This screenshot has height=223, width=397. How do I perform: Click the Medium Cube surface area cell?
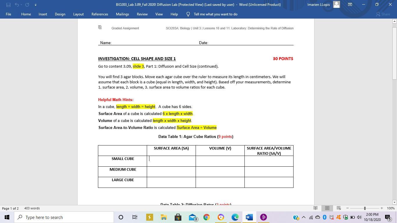click(171, 172)
